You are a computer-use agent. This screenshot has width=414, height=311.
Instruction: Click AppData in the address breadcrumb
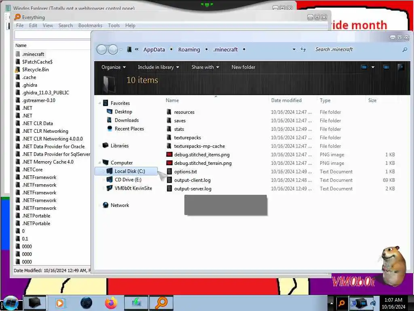click(x=154, y=49)
